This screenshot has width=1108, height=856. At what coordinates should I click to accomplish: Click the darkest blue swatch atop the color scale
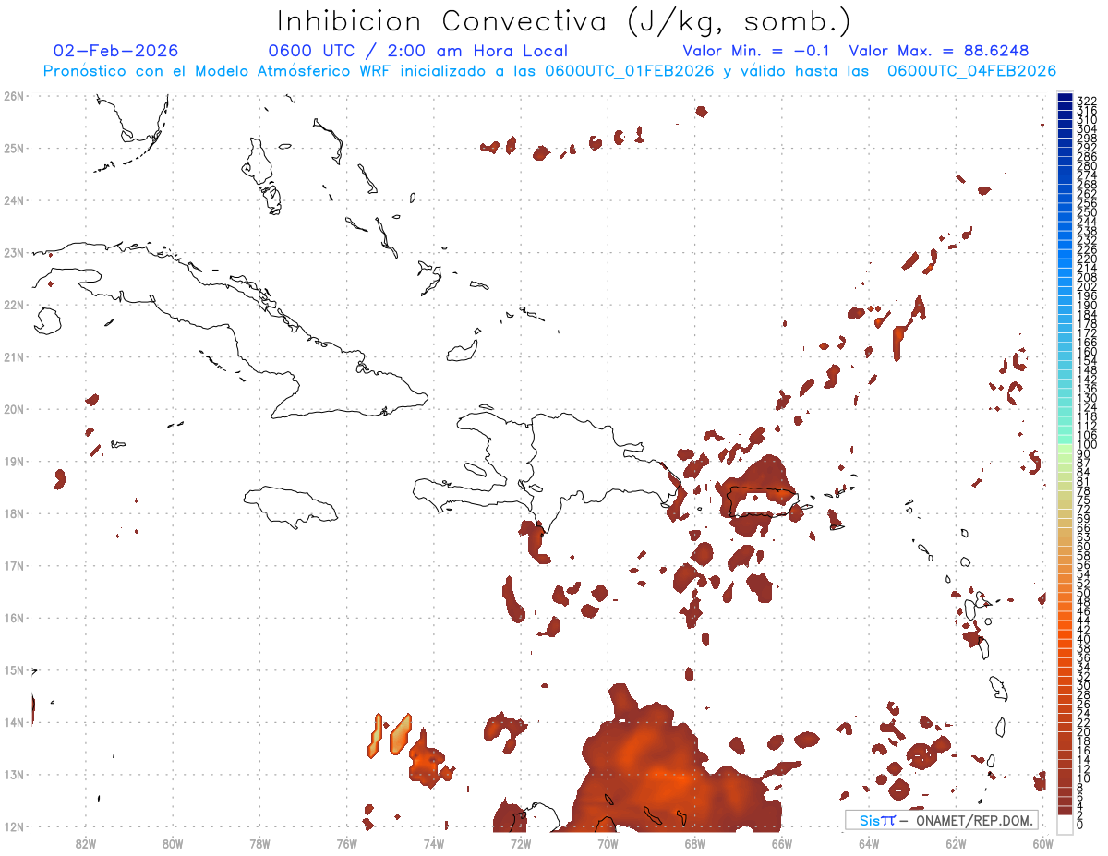(x=1065, y=97)
